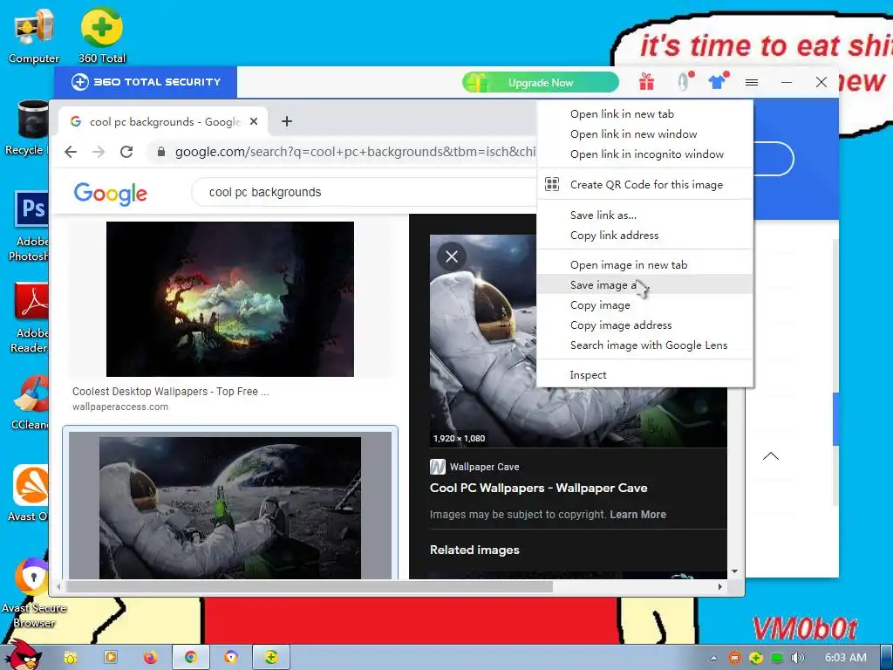Click Chrome in the taskbar
This screenshot has height=670, width=893.
(191, 658)
